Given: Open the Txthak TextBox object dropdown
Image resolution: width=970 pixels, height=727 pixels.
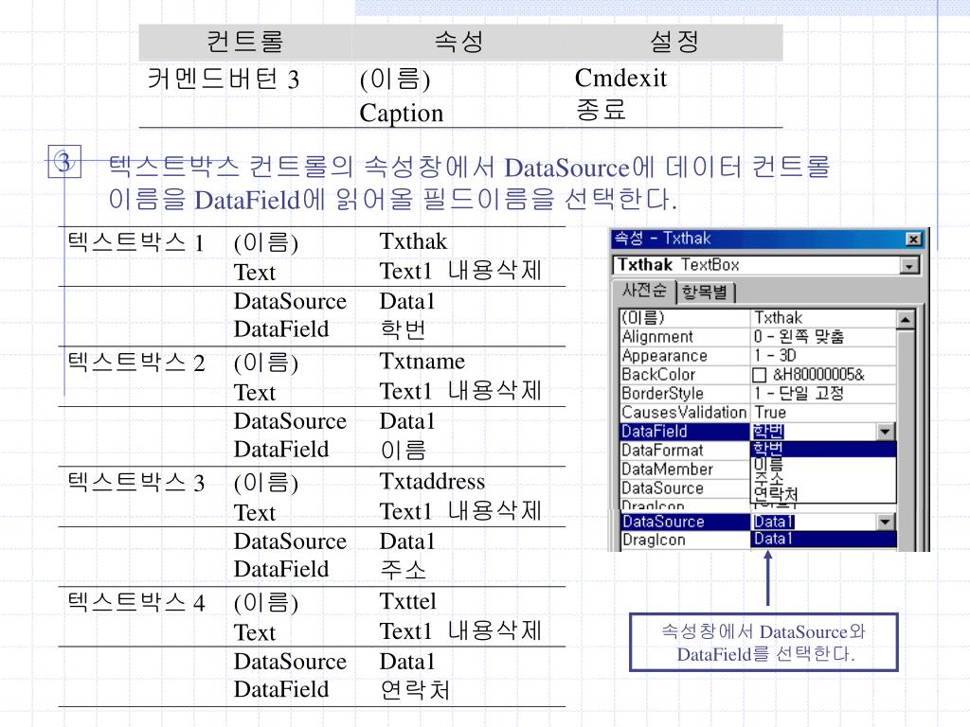Looking at the screenshot, I should tap(909, 266).
